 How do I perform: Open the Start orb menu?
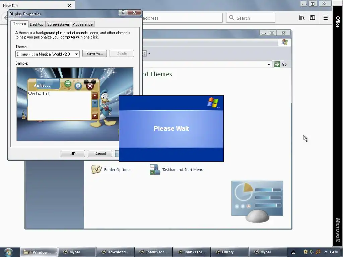coord(8,252)
